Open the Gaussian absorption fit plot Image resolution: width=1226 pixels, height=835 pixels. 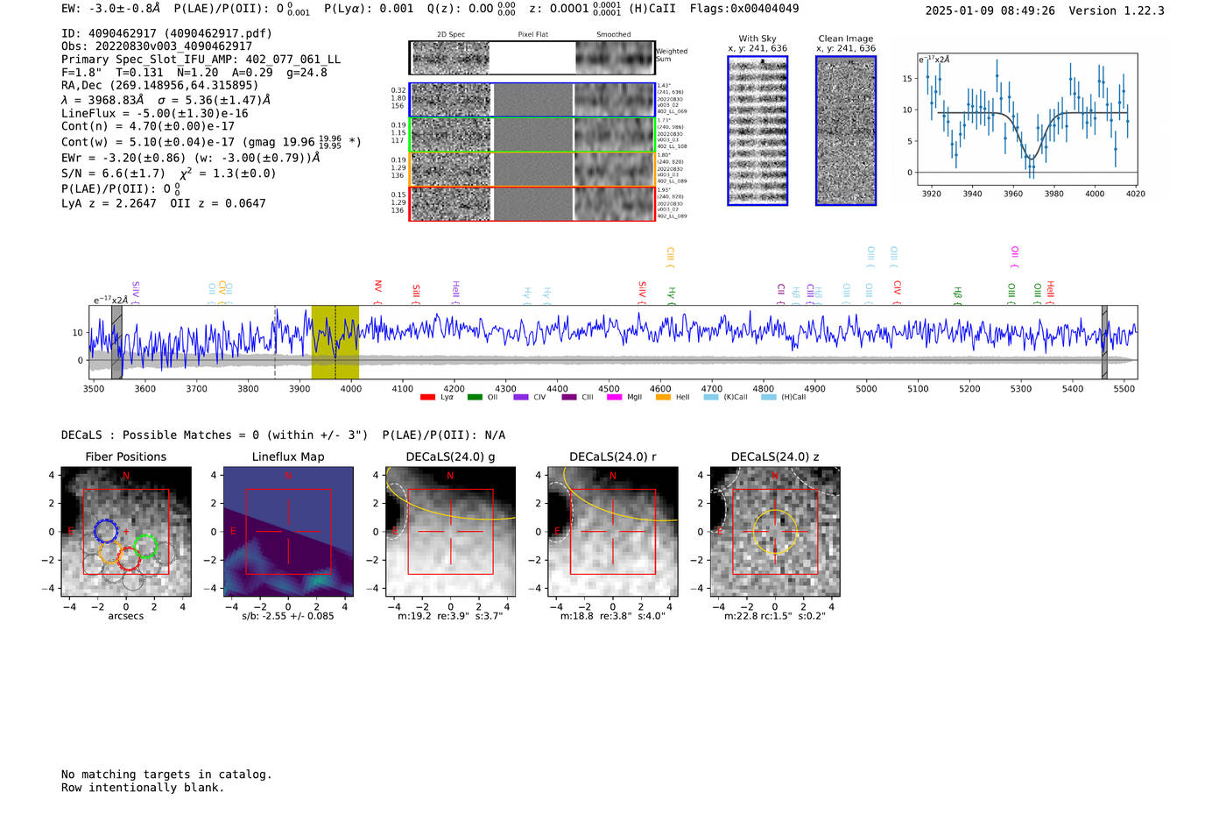(1027, 119)
